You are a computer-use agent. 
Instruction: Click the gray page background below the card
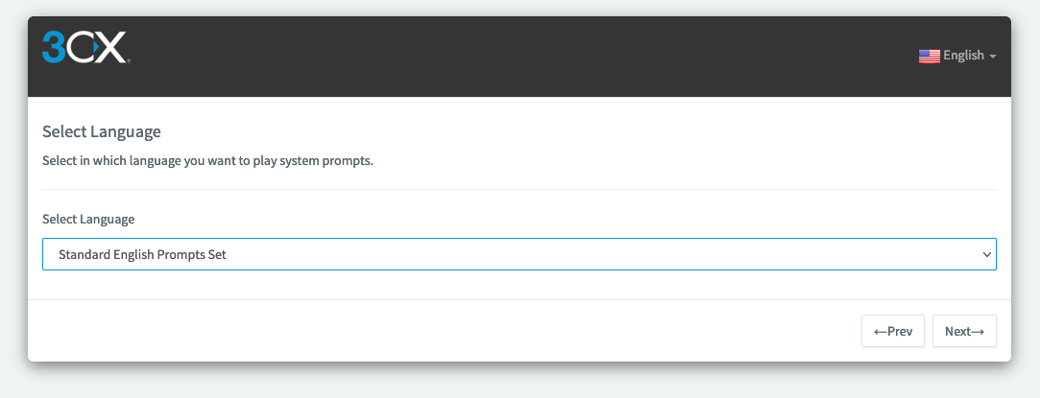click(x=520, y=383)
